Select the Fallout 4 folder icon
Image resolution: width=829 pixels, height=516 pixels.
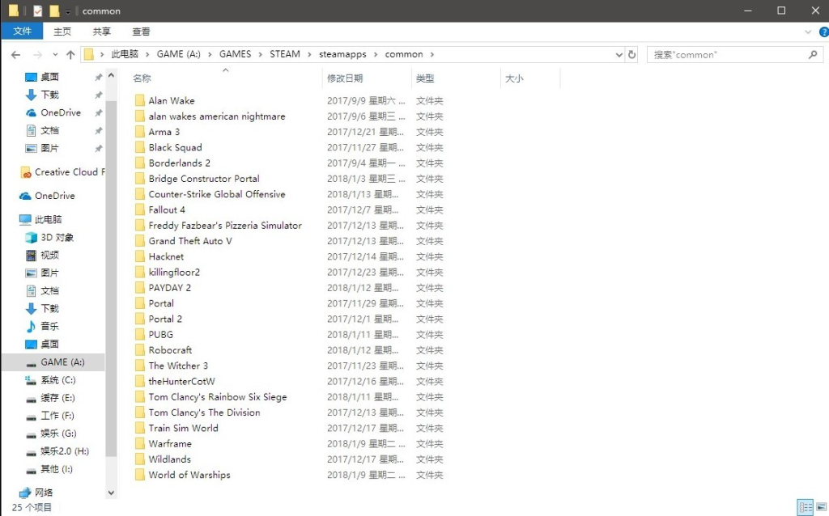139,209
